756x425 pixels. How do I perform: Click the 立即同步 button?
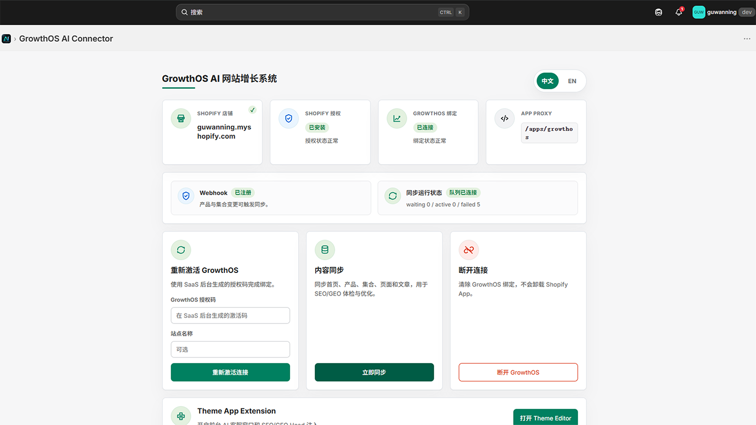click(374, 372)
